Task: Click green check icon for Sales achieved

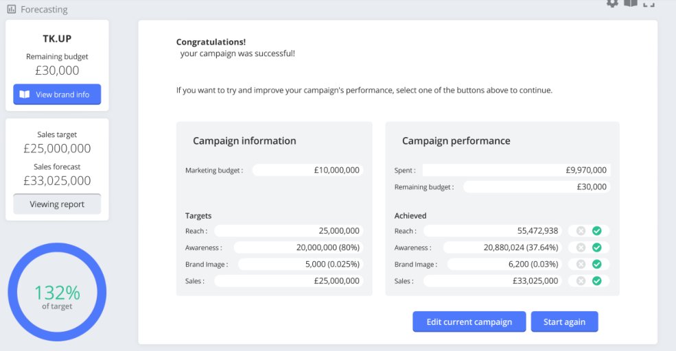Action: (596, 281)
